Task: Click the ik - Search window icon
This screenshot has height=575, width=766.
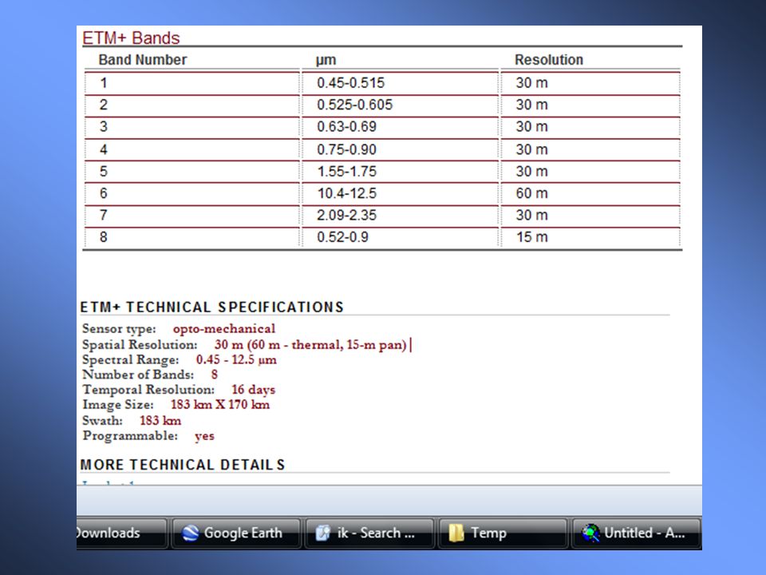Action: point(323,533)
